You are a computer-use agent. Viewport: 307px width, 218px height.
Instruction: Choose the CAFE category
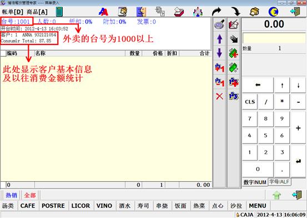[x=28, y=206]
